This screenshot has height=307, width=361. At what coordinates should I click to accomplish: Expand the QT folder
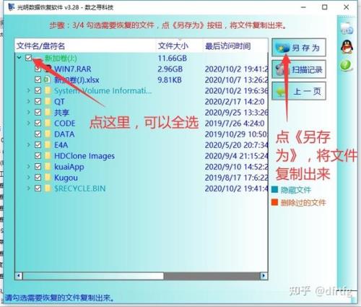28,101
